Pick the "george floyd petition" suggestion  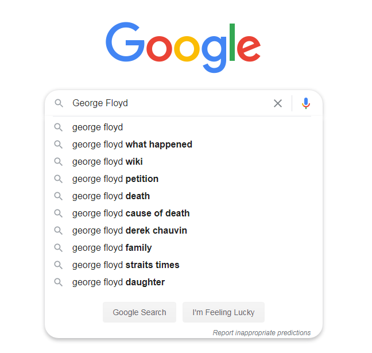[115, 179]
